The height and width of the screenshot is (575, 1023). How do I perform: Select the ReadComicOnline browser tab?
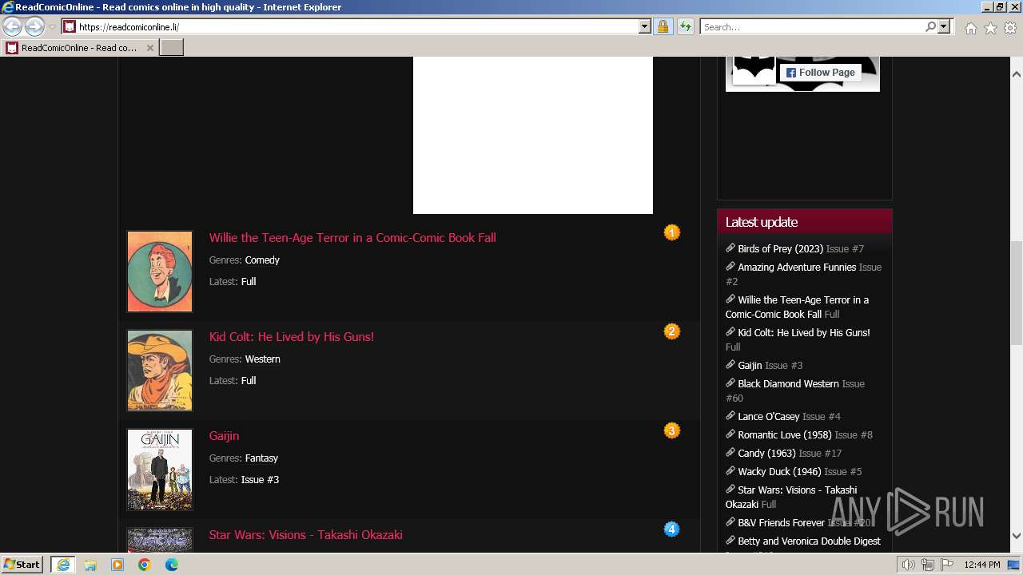coord(79,48)
